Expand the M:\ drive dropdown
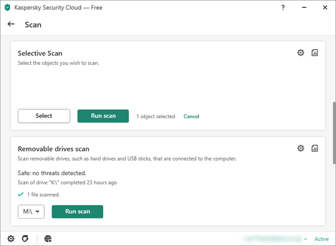This screenshot has height=246, width=336. click(31, 211)
